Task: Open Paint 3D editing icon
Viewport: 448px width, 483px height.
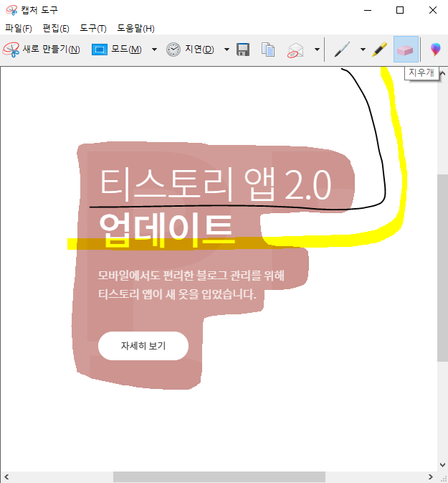Action: pos(435,50)
